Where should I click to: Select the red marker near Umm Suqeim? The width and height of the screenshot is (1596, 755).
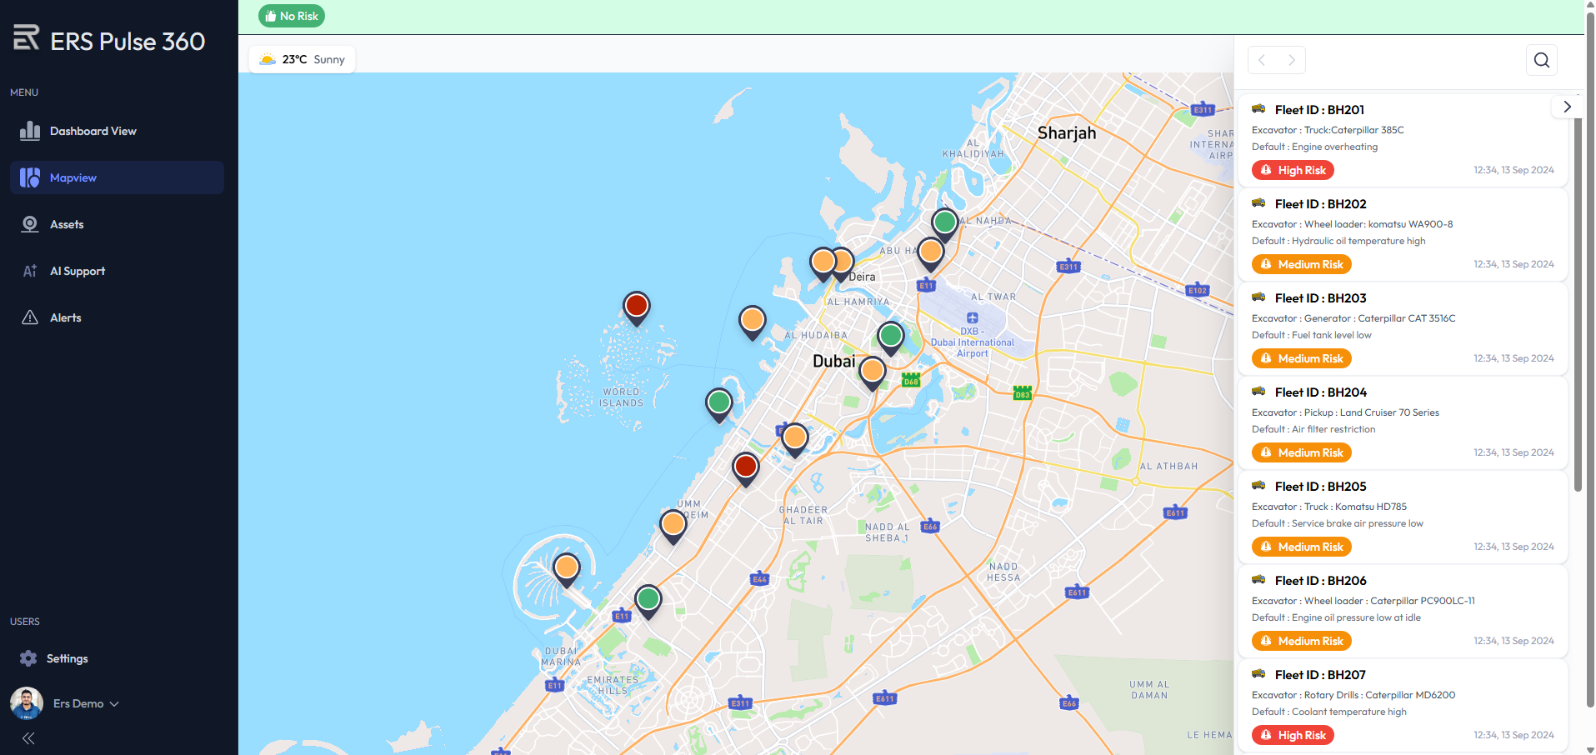pos(745,467)
